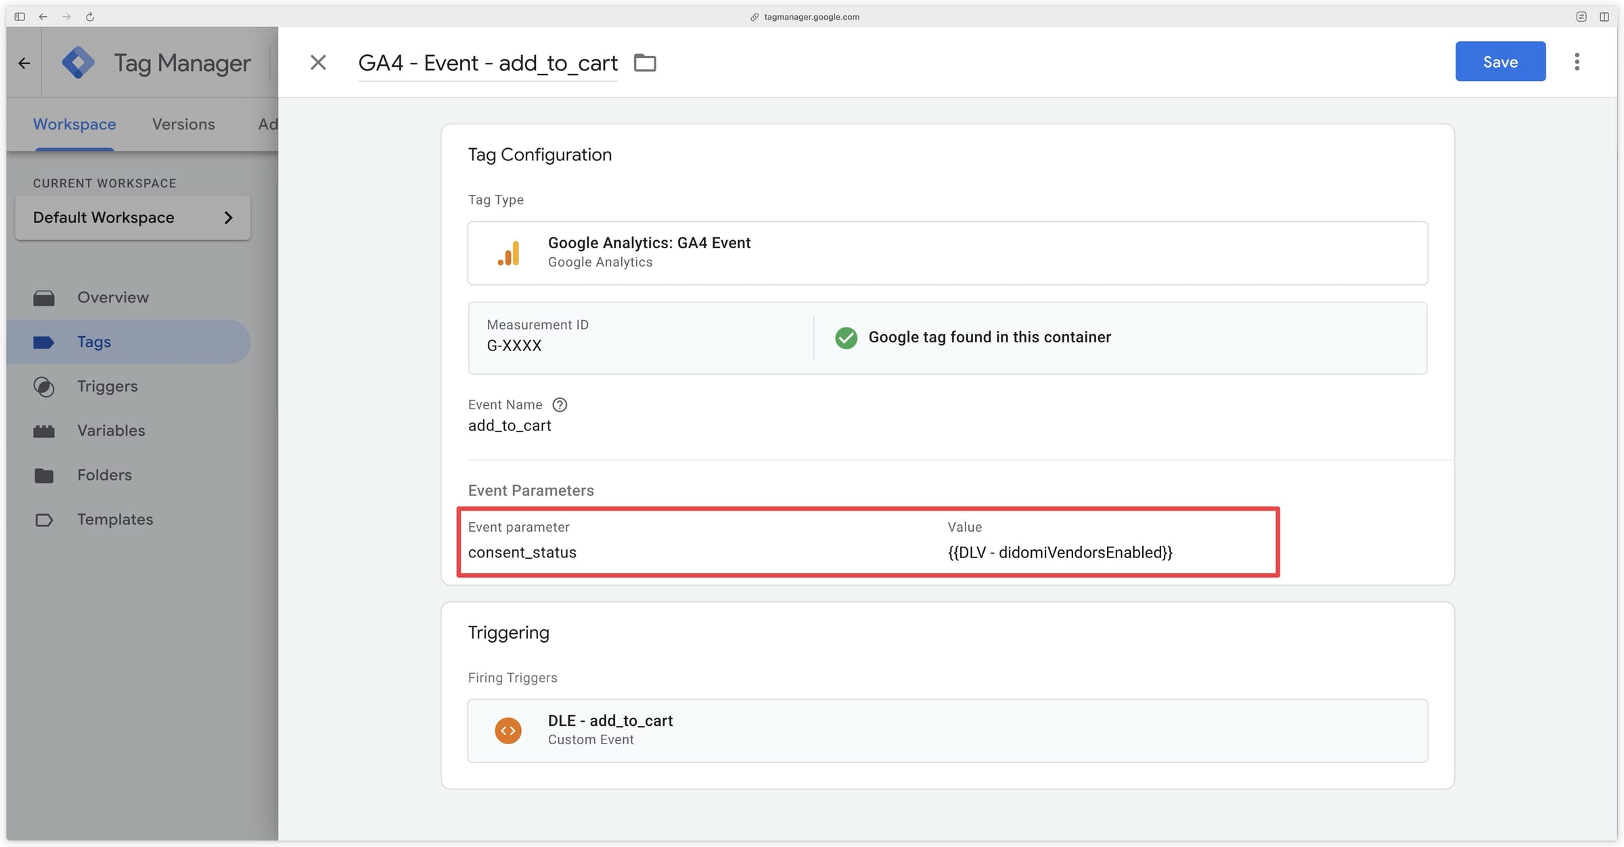Click the Variables sidebar icon
This screenshot has width=1624, height=847.
[44, 431]
